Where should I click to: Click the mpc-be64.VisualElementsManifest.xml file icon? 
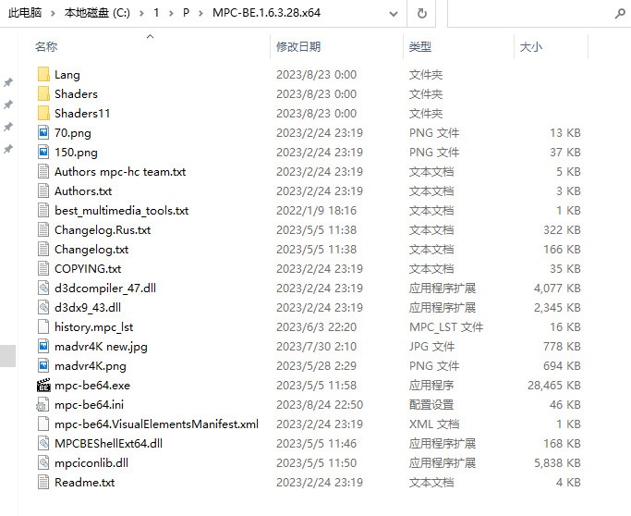pos(43,424)
